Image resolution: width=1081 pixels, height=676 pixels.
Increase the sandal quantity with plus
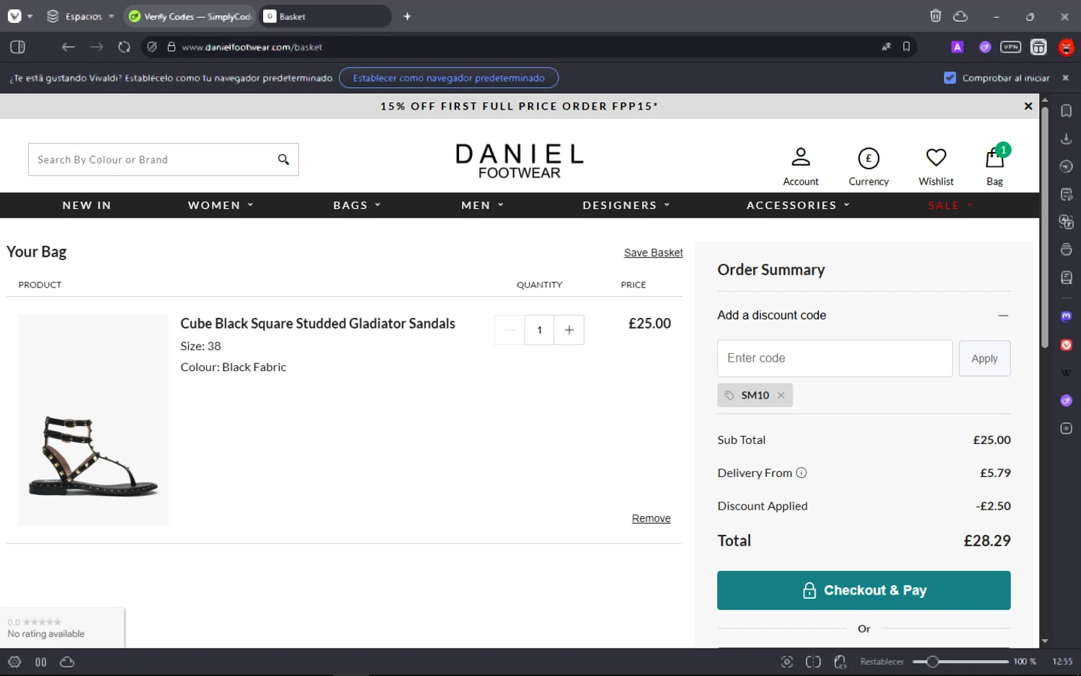point(569,330)
